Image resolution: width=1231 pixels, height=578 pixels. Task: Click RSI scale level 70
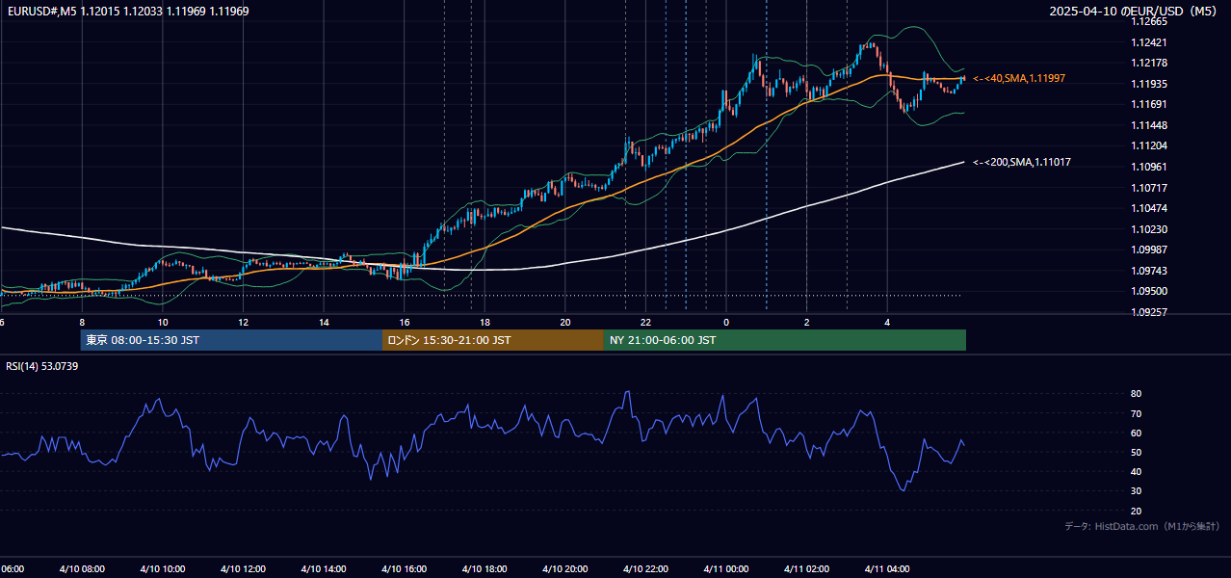point(1136,413)
